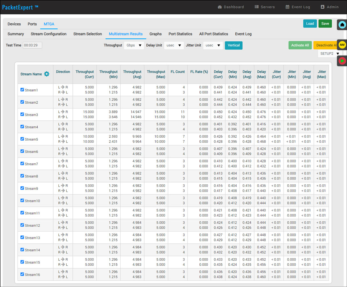Click the Load button
This screenshot has width=347, height=287.
tap(310, 24)
